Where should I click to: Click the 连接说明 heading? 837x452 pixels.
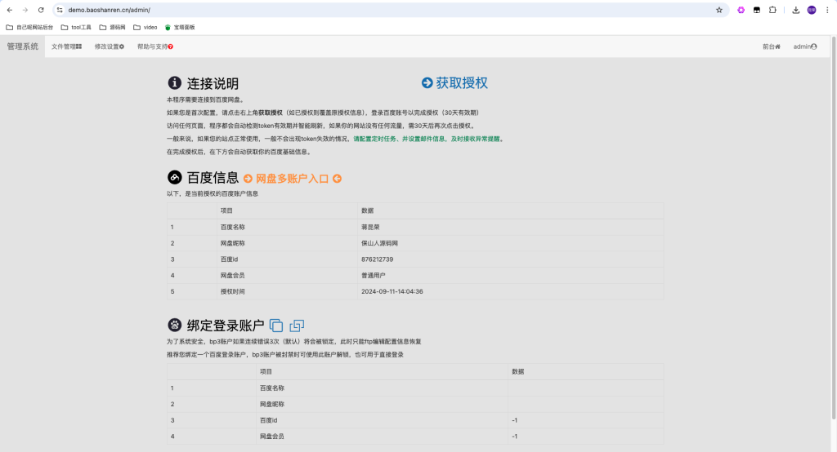pos(213,84)
